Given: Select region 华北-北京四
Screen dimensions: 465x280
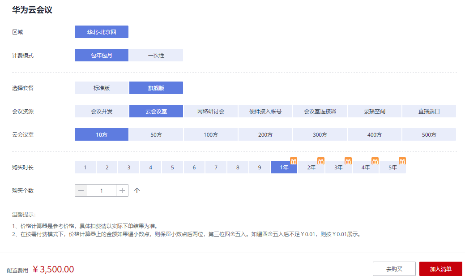Looking at the screenshot, I should click(102, 32).
